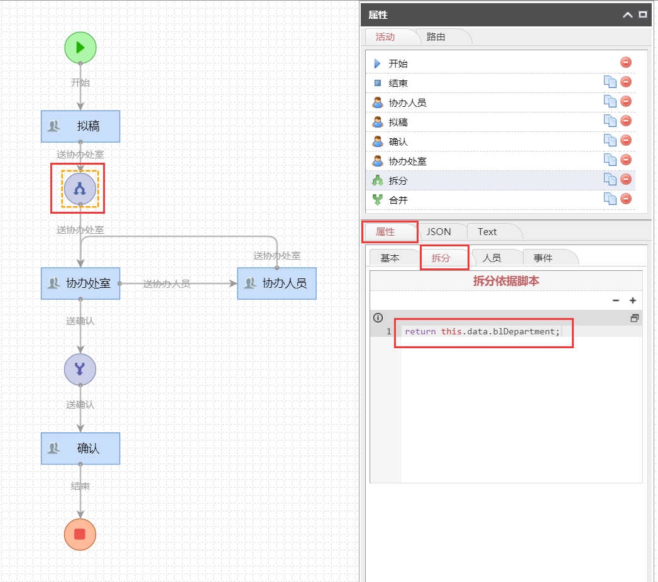Delete the 确认 activity in list
658x582 pixels.
point(626,140)
